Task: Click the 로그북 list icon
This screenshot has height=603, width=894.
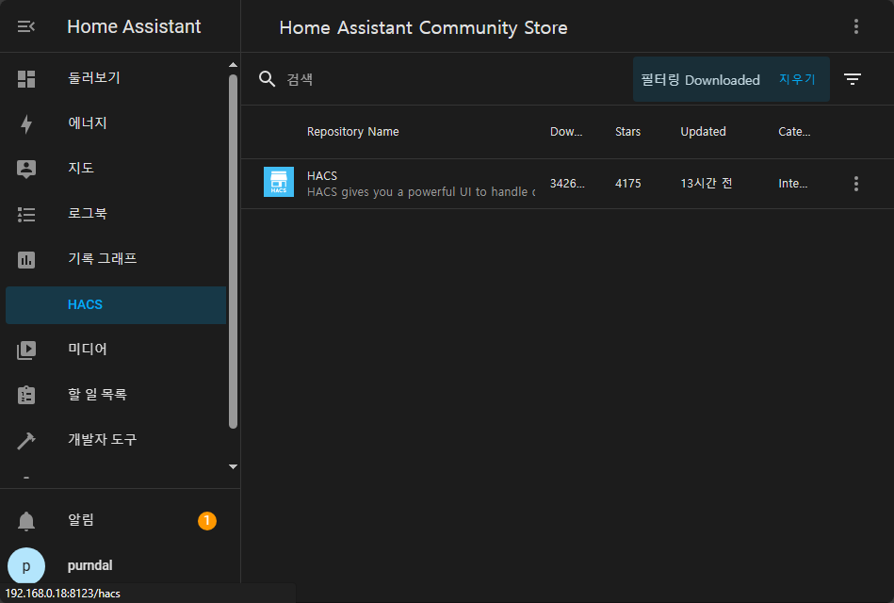Action: (x=26, y=215)
